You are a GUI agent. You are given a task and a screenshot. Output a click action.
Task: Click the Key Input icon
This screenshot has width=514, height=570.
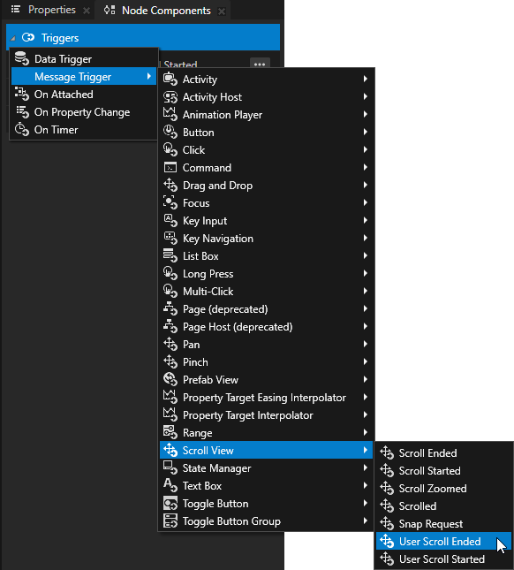pyautogui.click(x=170, y=220)
